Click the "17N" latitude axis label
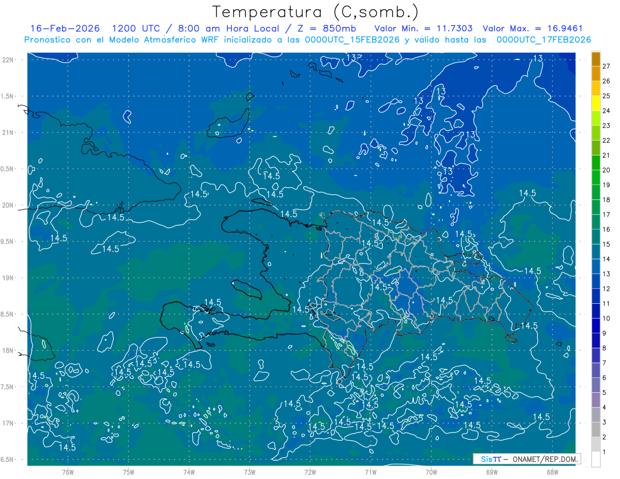620x479 pixels. 8,423
